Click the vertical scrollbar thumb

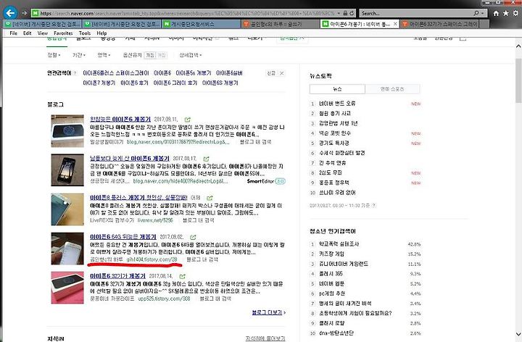pos(518,80)
